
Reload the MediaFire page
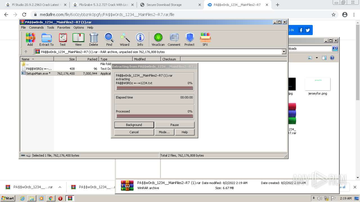click(24, 15)
